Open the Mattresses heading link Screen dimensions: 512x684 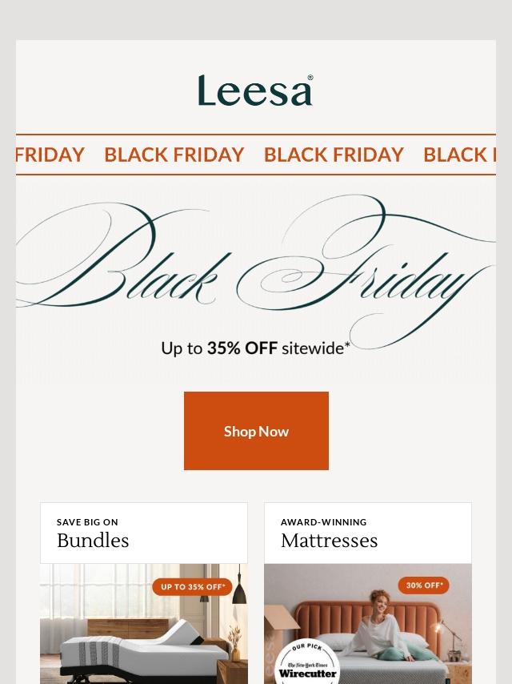click(x=329, y=541)
